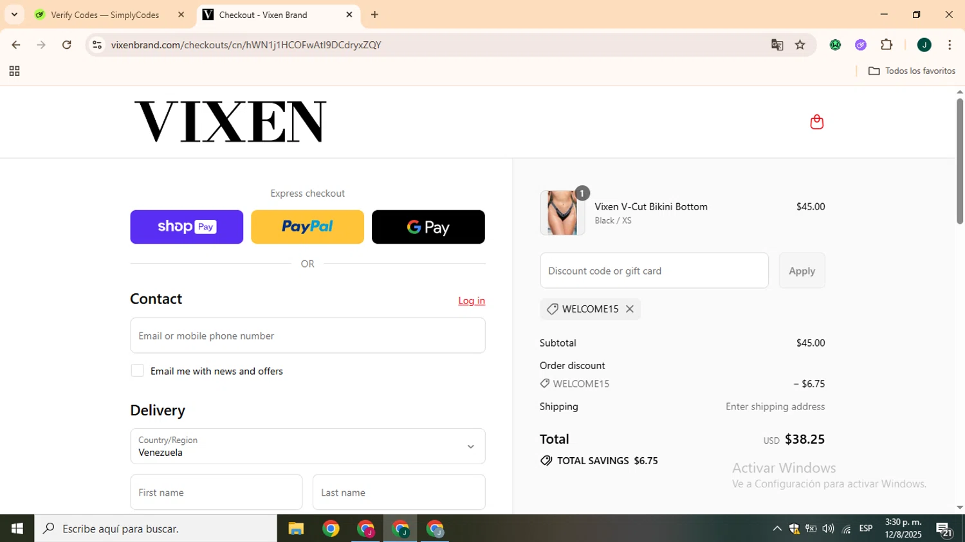View site information icon in address bar
The image size is (965, 542).
coord(97,45)
